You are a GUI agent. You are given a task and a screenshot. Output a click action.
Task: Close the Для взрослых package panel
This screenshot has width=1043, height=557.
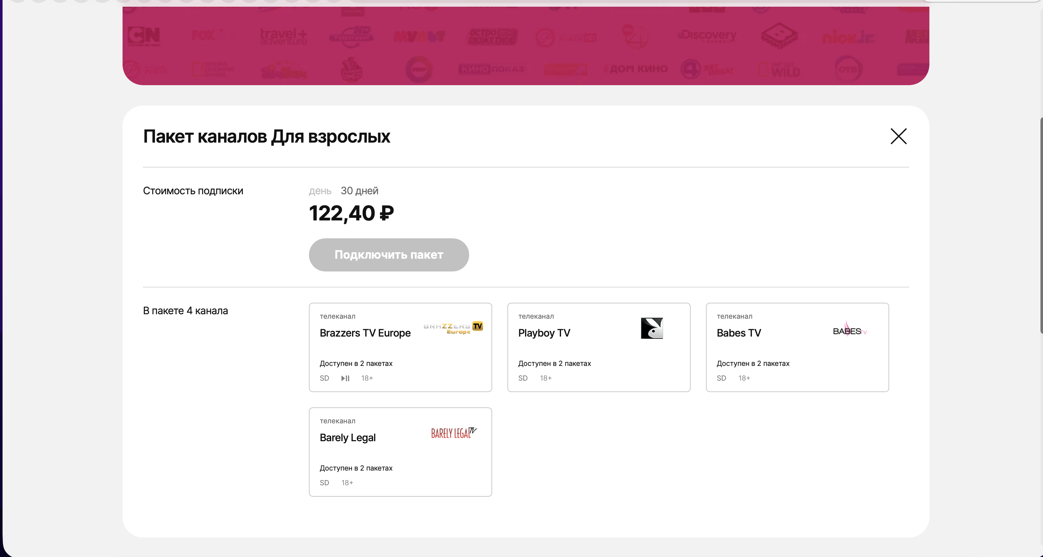[898, 137]
